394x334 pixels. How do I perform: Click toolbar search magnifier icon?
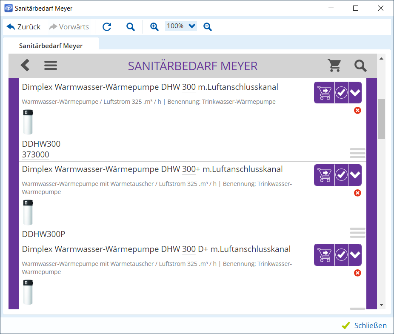coord(131,27)
